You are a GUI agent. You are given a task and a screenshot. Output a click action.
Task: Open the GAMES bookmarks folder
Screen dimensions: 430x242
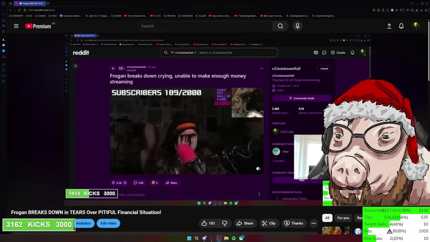tap(40, 16)
